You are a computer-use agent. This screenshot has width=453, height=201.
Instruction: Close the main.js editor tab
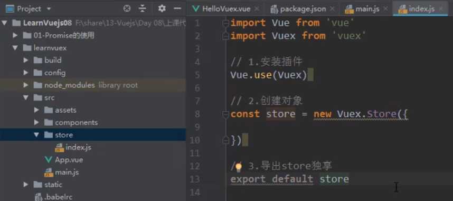point(386,9)
